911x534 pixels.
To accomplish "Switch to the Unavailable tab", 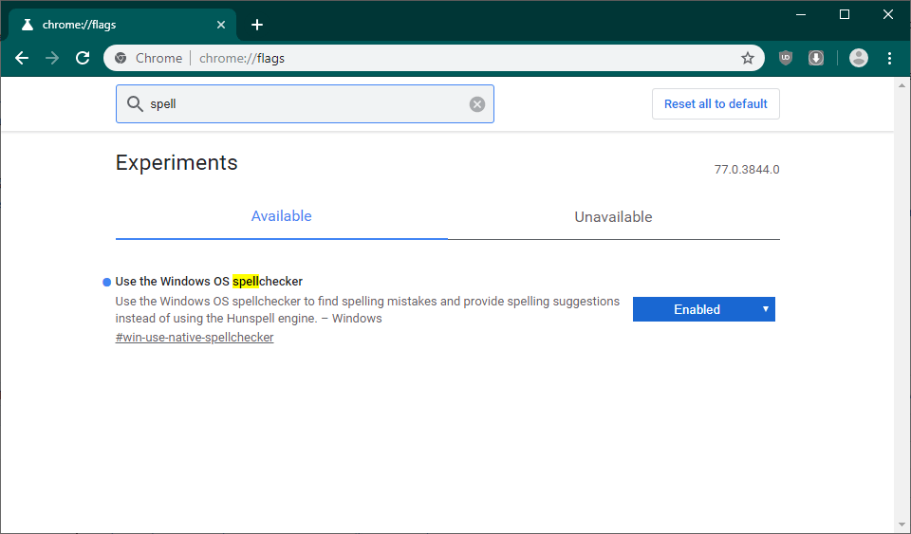I will (x=614, y=216).
